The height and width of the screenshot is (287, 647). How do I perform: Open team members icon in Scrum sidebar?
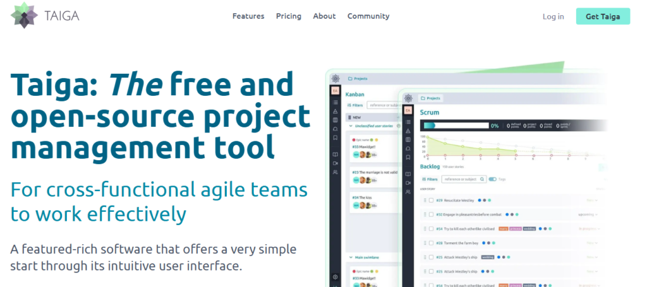408,192
